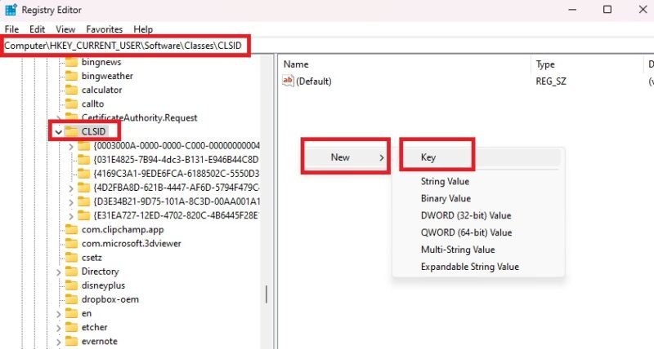Click the CLSID folder icon

coord(71,131)
